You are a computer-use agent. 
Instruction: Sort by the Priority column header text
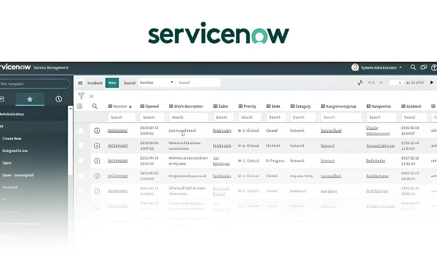pyautogui.click(x=250, y=106)
